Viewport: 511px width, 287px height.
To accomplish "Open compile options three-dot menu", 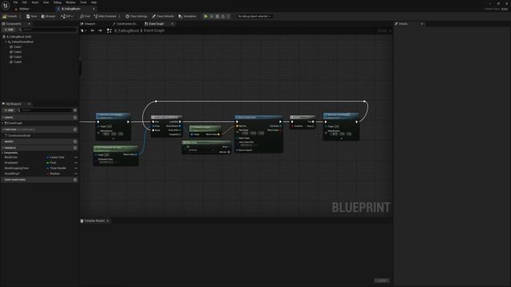I will 21,16.
